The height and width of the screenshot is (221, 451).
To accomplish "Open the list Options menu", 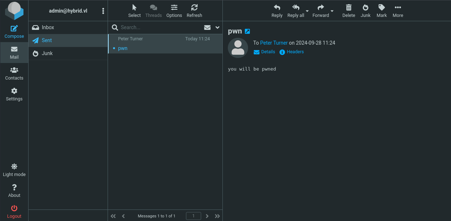I will pyautogui.click(x=174, y=11).
